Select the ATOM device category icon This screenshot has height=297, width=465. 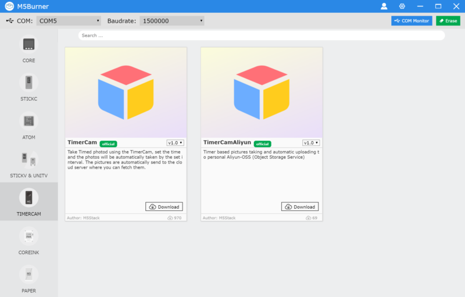point(28,121)
